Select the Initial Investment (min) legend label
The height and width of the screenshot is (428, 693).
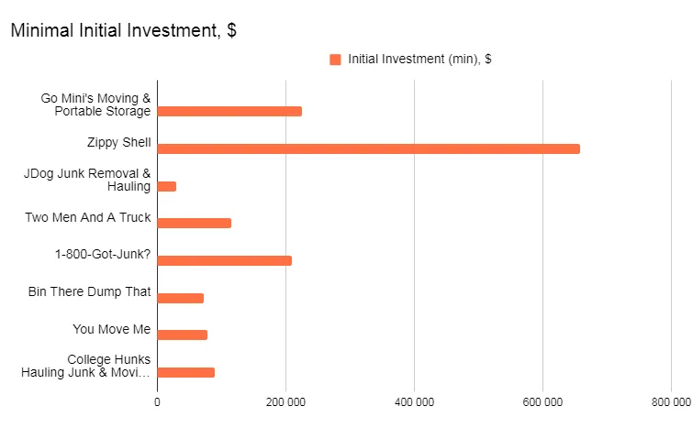(419, 60)
